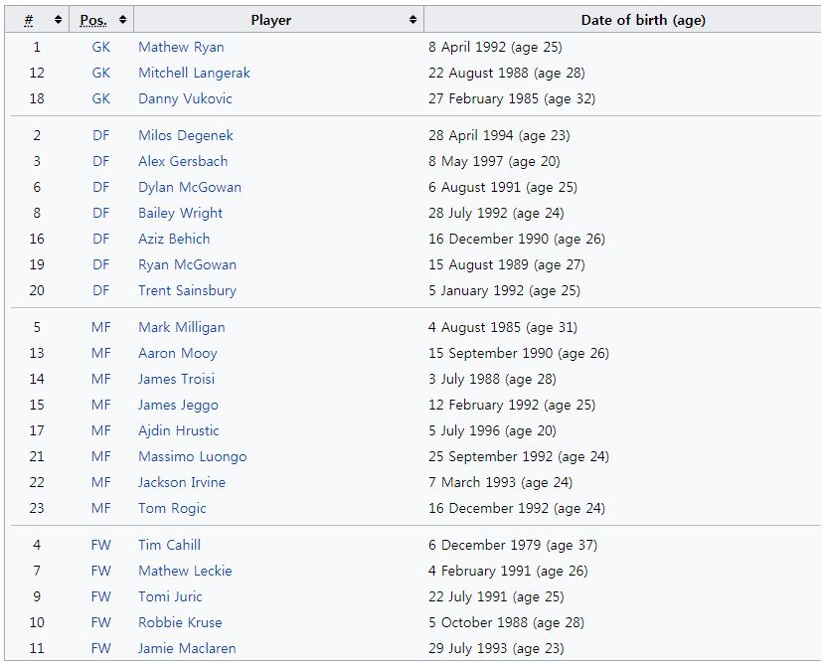The height and width of the screenshot is (668, 821).
Task: Open the Trent Sainsbury link
Action: (187, 290)
